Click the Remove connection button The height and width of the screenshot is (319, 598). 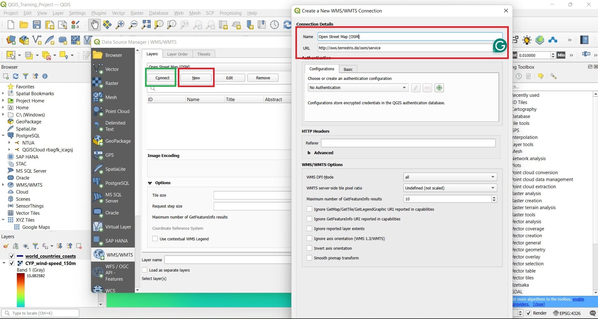(263, 78)
